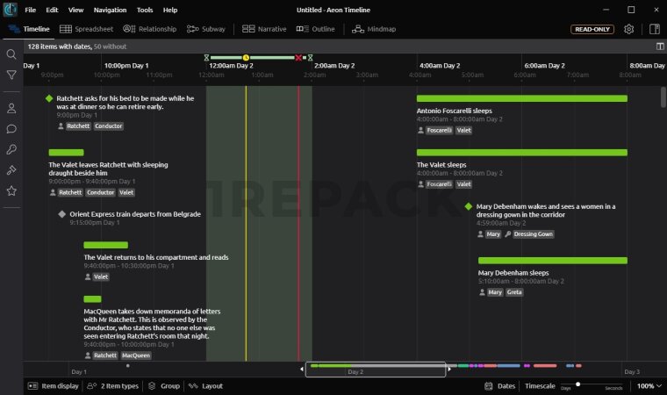Expand the Group options in bottom bar
Viewport: 667px width, 395px height.
click(x=163, y=386)
